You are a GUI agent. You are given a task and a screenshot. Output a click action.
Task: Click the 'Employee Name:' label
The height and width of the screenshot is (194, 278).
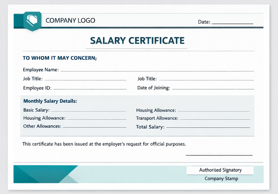click(41, 70)
